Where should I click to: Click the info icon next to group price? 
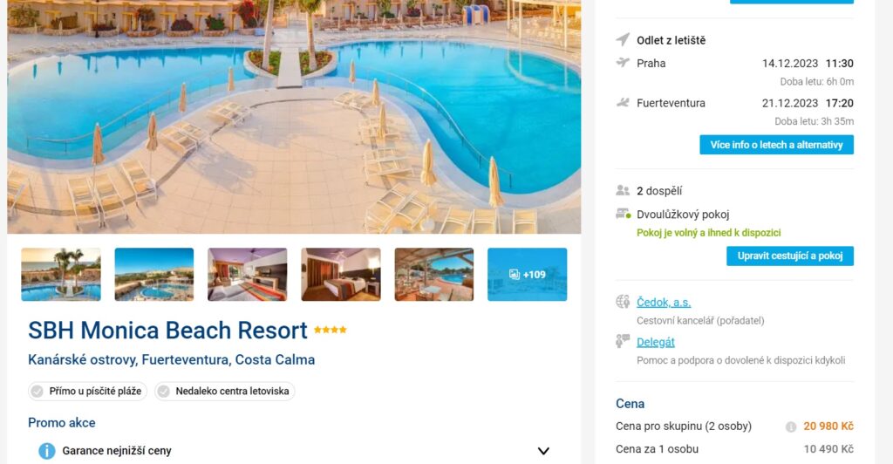790,426
